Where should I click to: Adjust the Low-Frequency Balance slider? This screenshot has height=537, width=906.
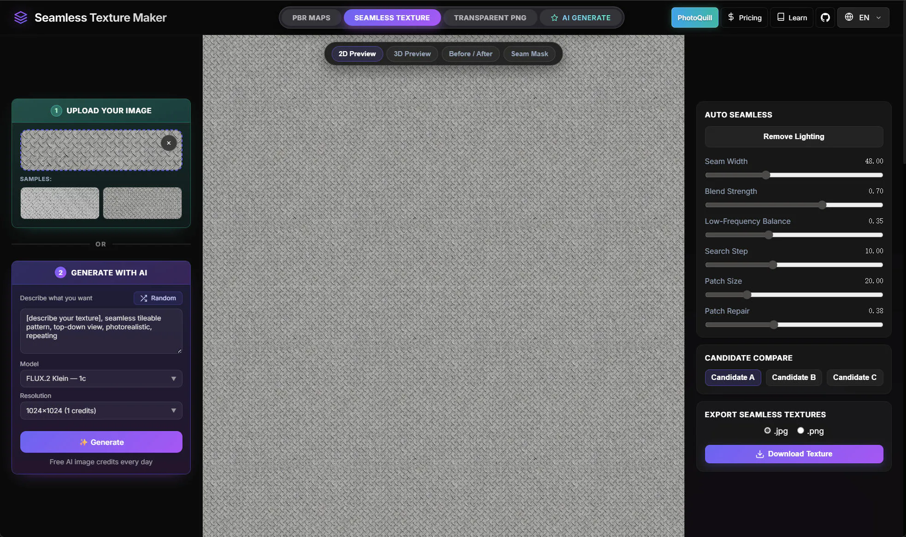tap(794, 235)
